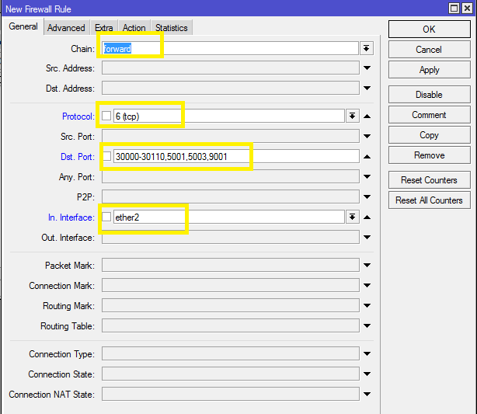477x414 pixels.
Task: Expand the Connection State field
Action: [x=367, y=374]
